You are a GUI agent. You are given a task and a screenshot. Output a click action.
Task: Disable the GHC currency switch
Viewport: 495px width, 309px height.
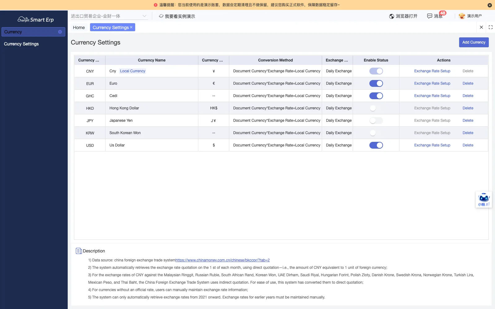376,96
